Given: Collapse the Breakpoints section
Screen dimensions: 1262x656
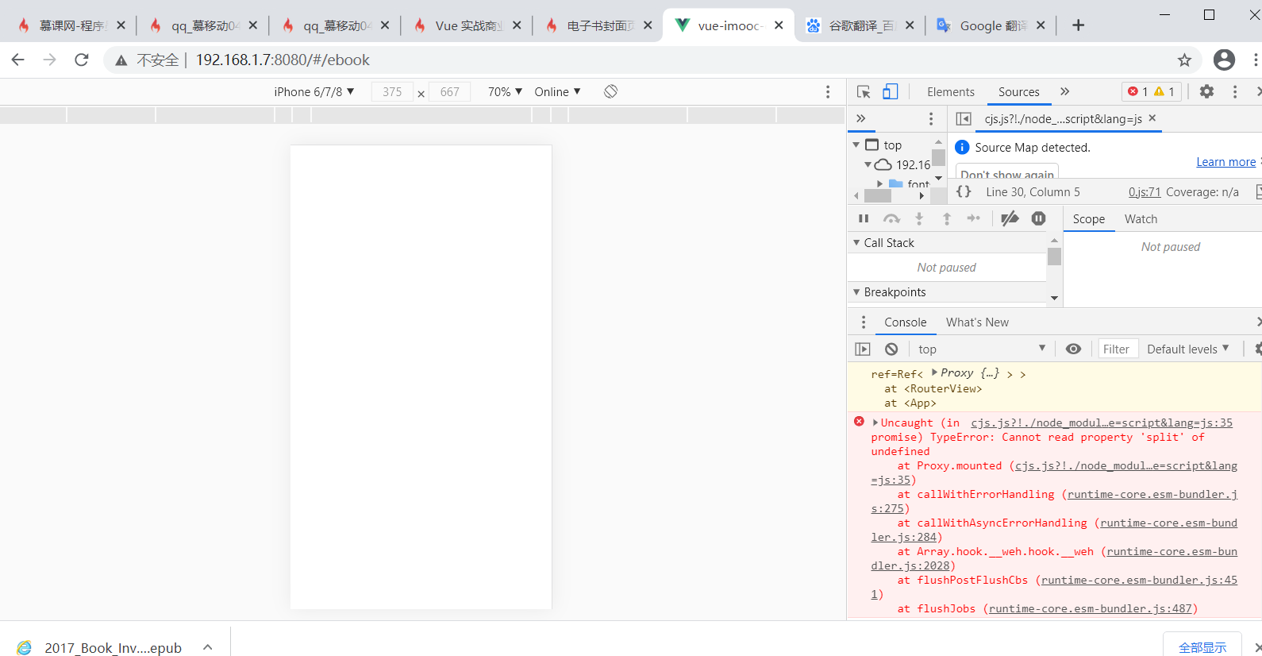Looking at the screenshot, I should tap(856, 291).
